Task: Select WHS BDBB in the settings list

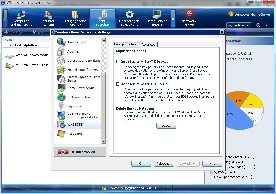Action: [x=78, y=125]
